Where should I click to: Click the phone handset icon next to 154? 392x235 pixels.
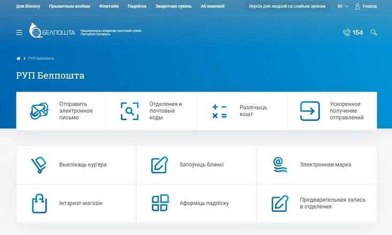tap(347, 33)
